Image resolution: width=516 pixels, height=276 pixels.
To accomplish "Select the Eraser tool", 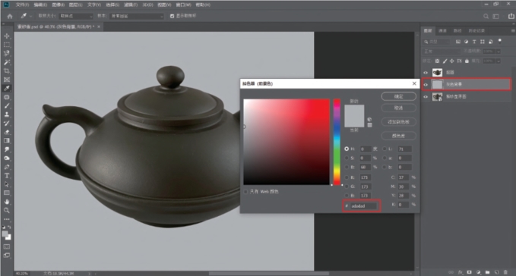I will [7, 132].
